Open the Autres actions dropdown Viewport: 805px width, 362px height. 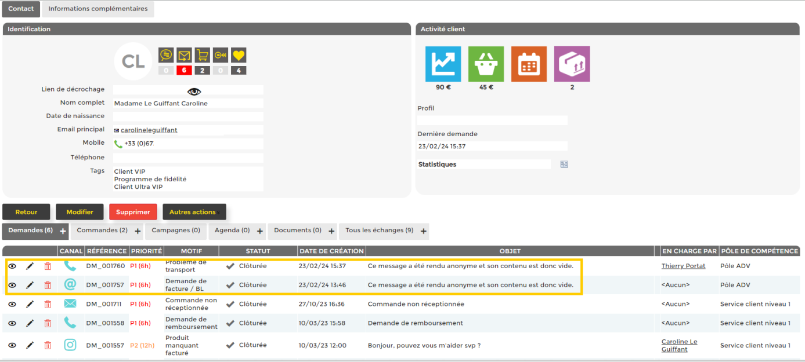coord(194,212)
